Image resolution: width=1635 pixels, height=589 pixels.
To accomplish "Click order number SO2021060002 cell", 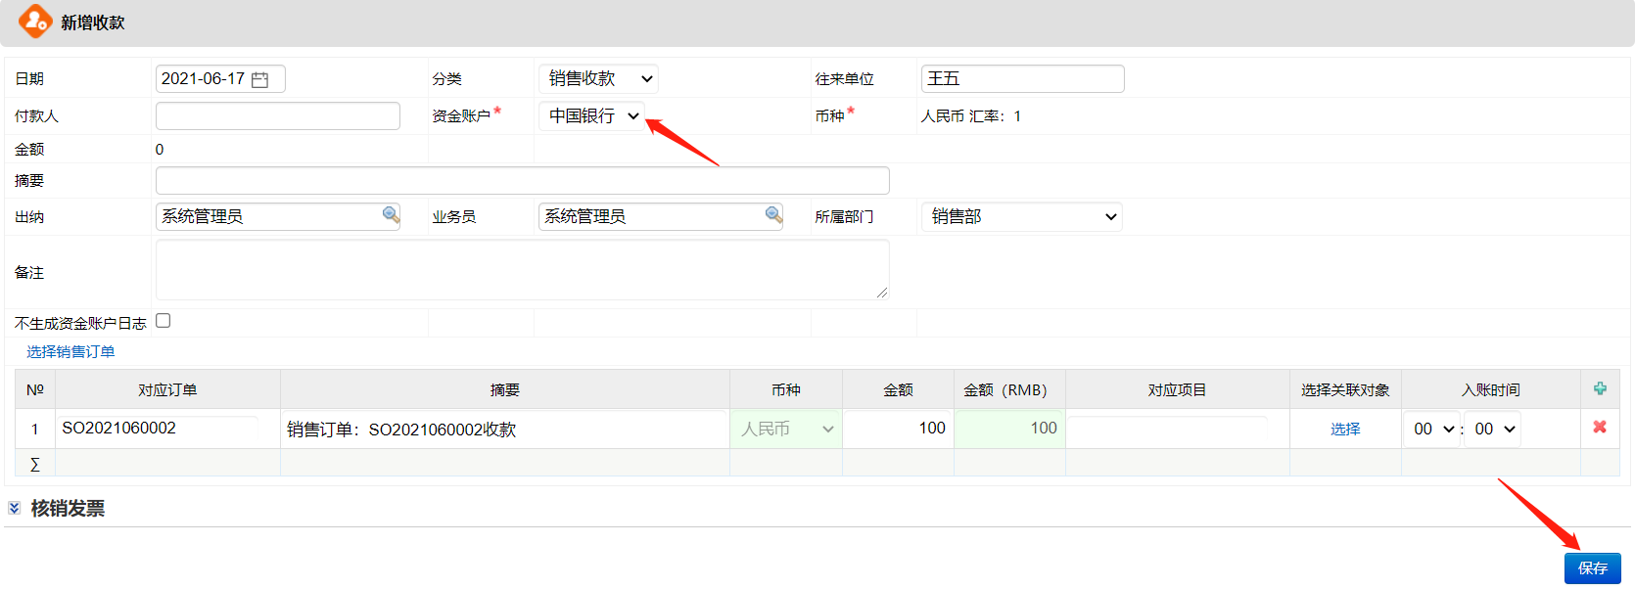I will [167, 428].
